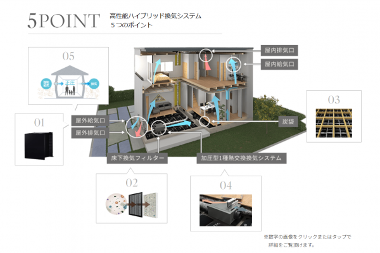Click the 屋外排気口 label
Screen dimensions: 380x253
click(x=90, y=133)
